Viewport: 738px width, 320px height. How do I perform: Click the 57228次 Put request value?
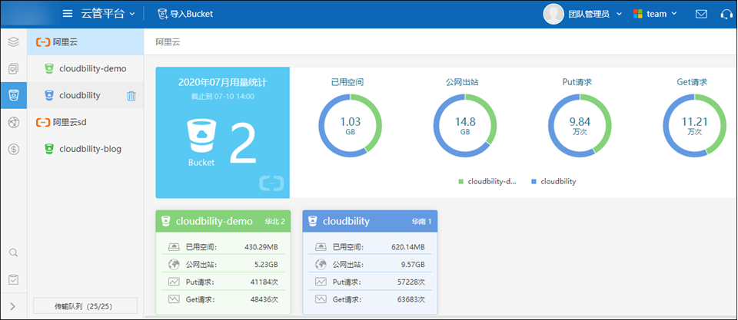point(411,282)
